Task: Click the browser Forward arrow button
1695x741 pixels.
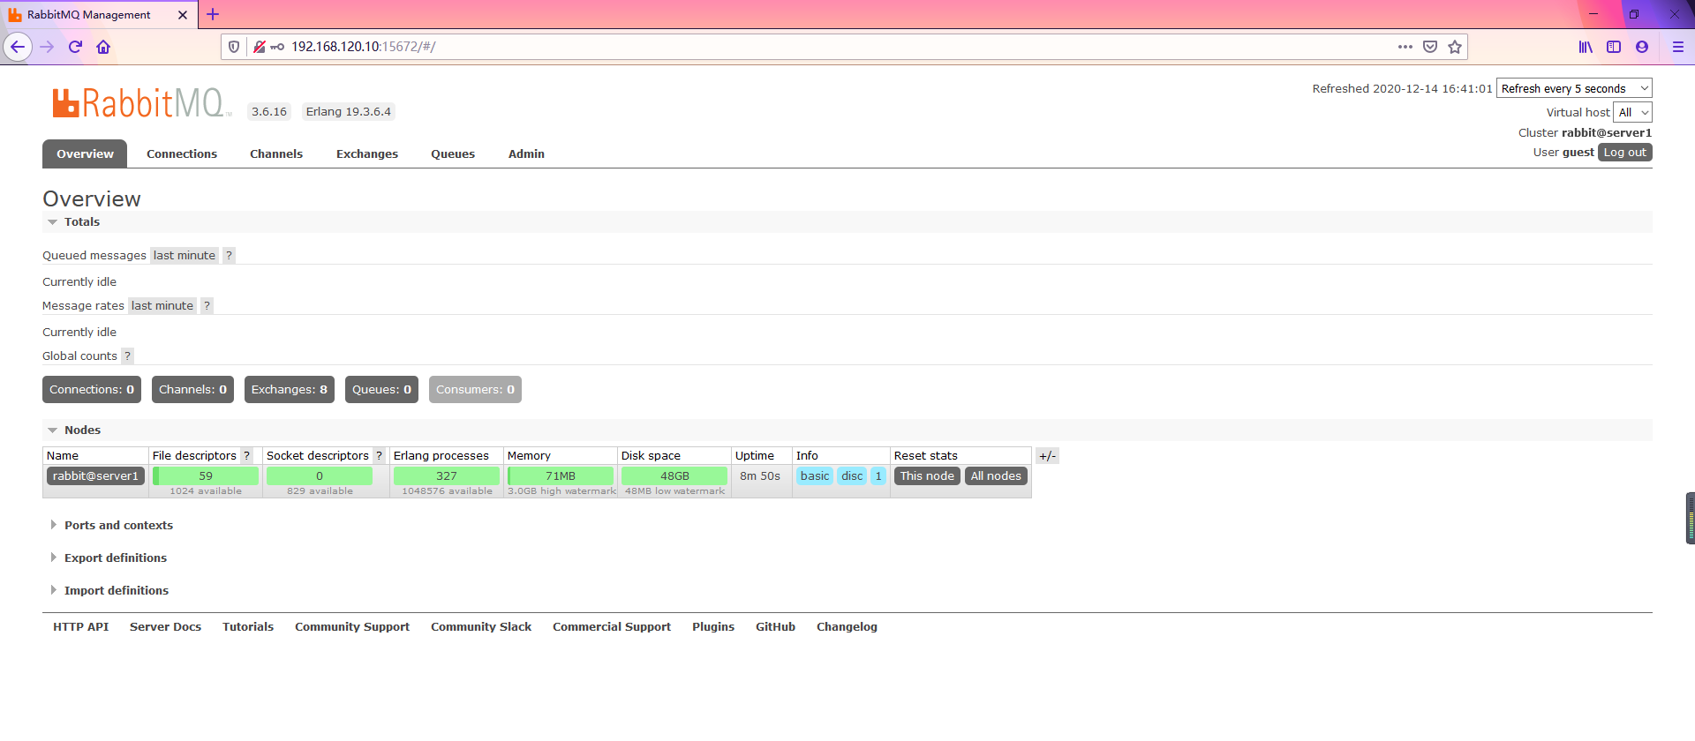Action: 48,47
